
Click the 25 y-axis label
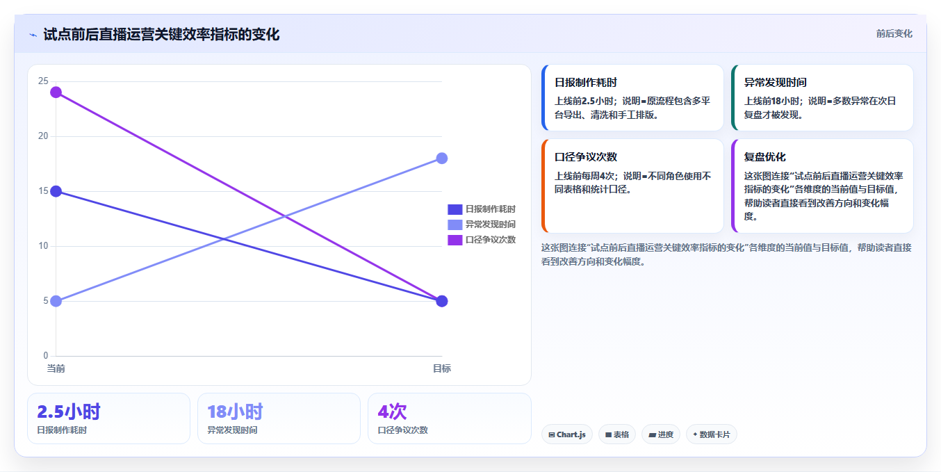[x=43, y=81]
